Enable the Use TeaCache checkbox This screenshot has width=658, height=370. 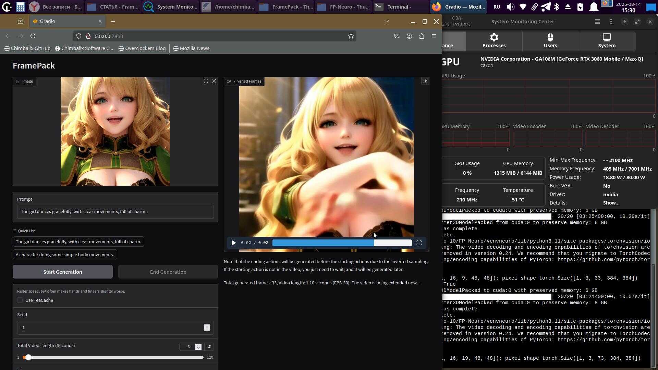(20, 300)
